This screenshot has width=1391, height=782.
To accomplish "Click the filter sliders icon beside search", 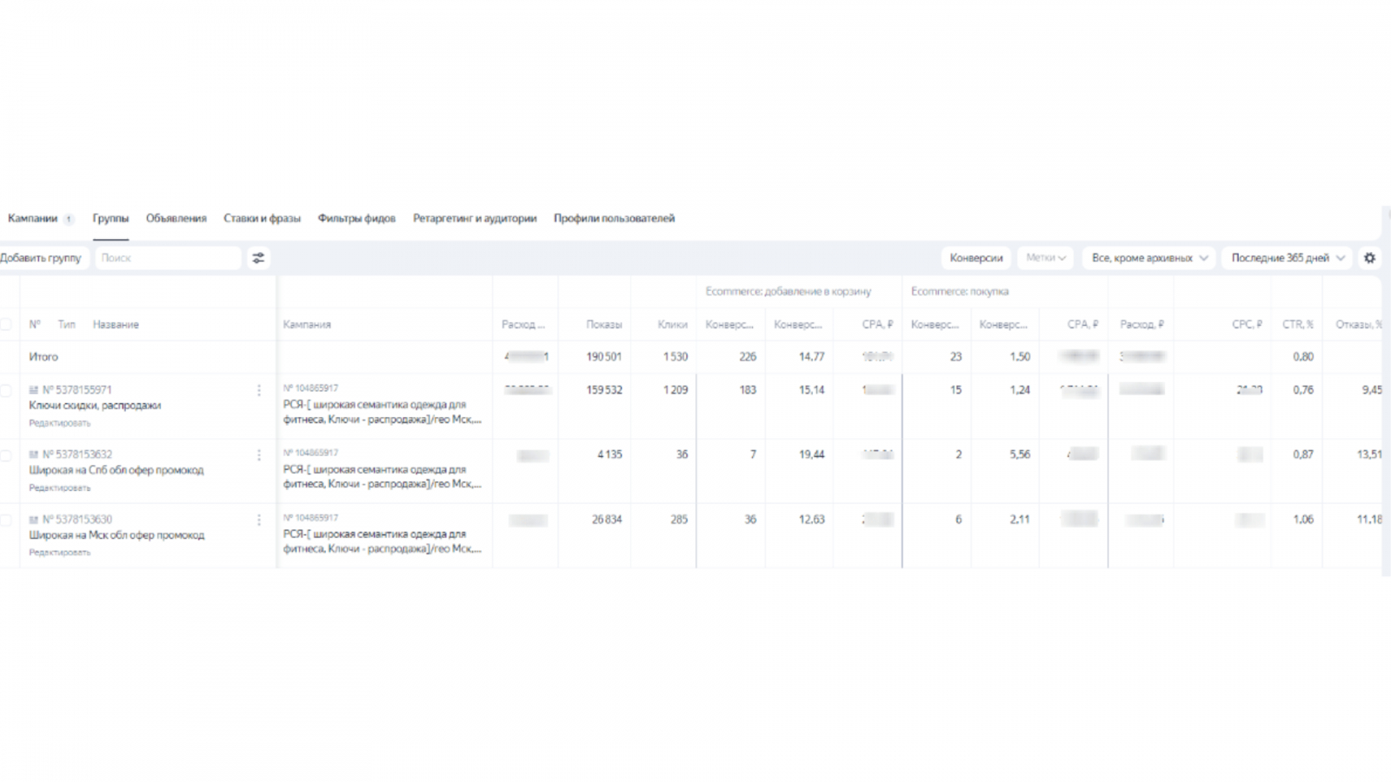I will click(258, 258).
